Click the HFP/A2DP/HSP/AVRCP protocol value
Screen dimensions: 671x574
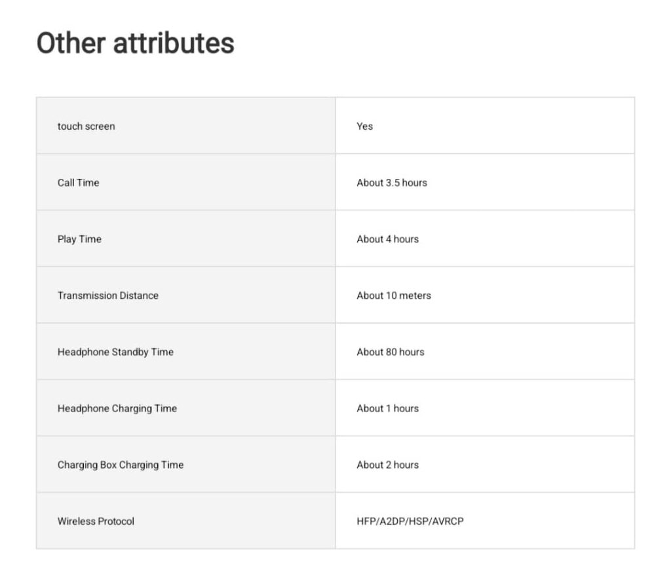[410, 522]
